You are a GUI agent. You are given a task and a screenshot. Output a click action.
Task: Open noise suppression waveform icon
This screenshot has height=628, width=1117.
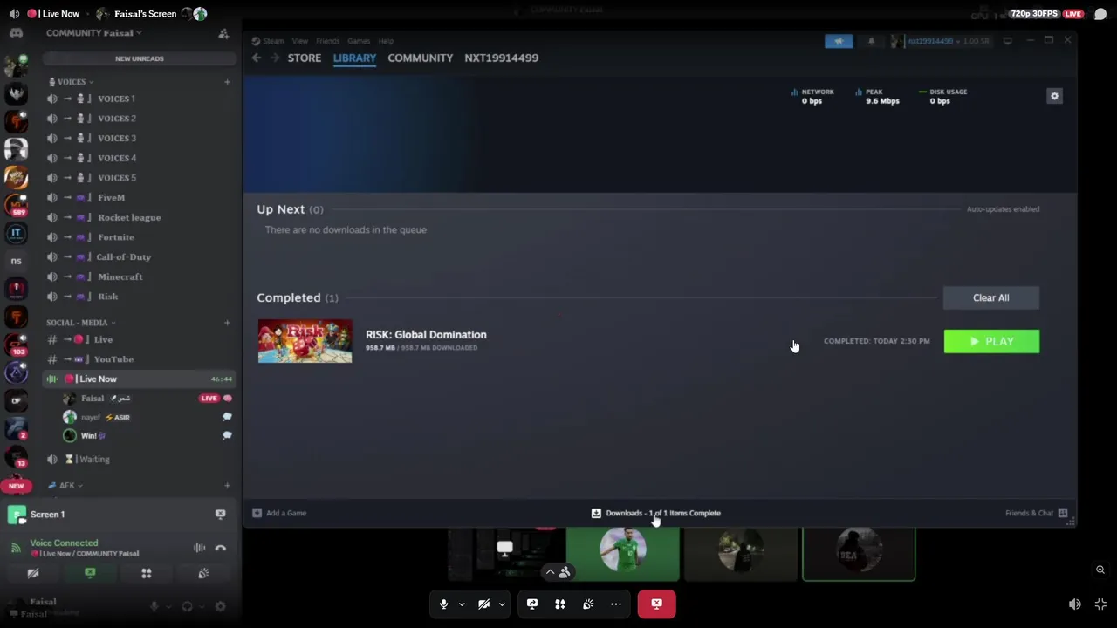click(199, 548)
